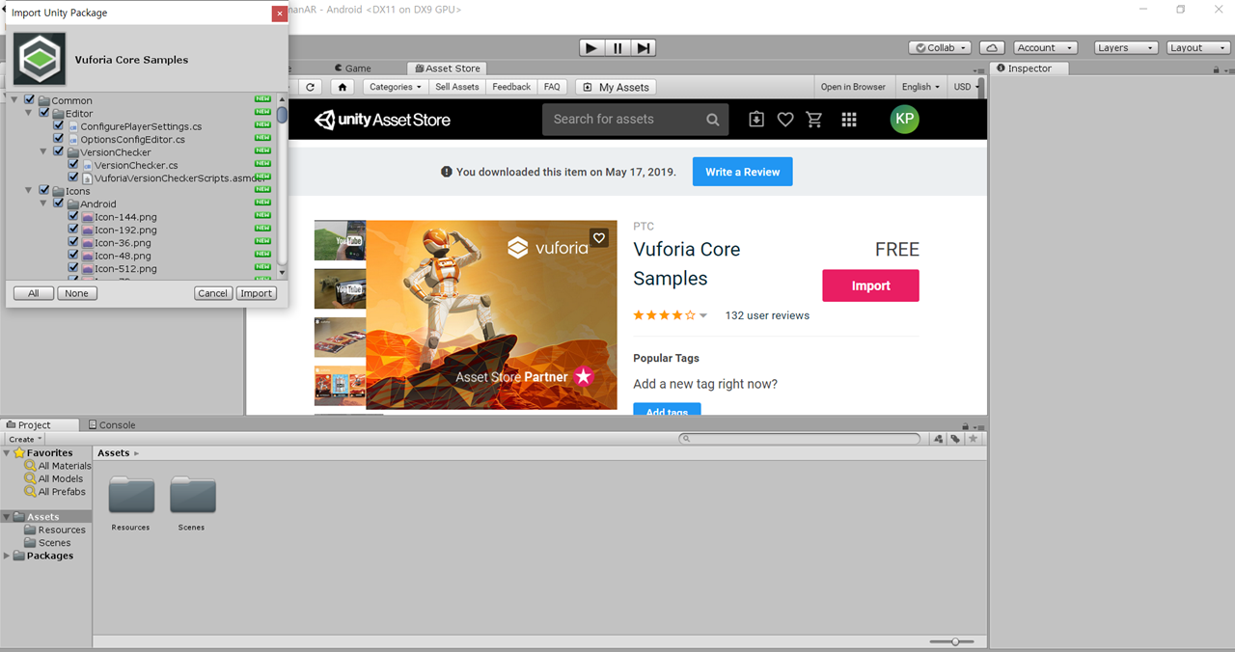Select the first YouTube video thumbnail
This screenshot has height=652, width=1235.
(x=340, y=240)
